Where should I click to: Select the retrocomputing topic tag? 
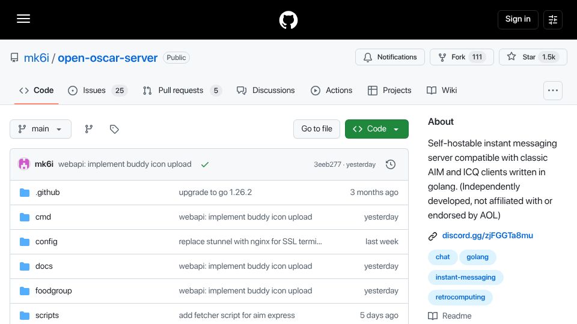click(x=460, y=297)
